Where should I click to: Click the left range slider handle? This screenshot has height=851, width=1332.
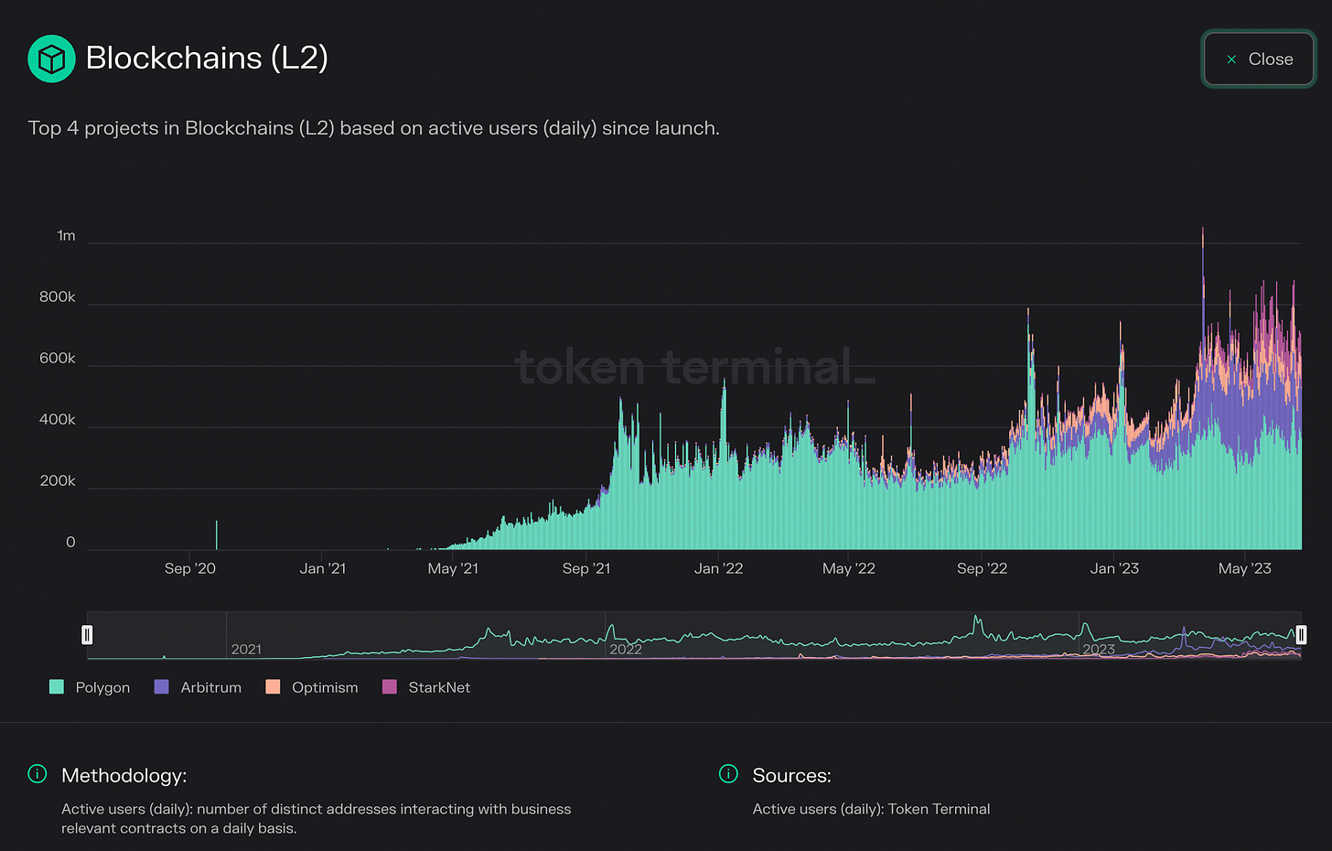click(x=87, y=634)
